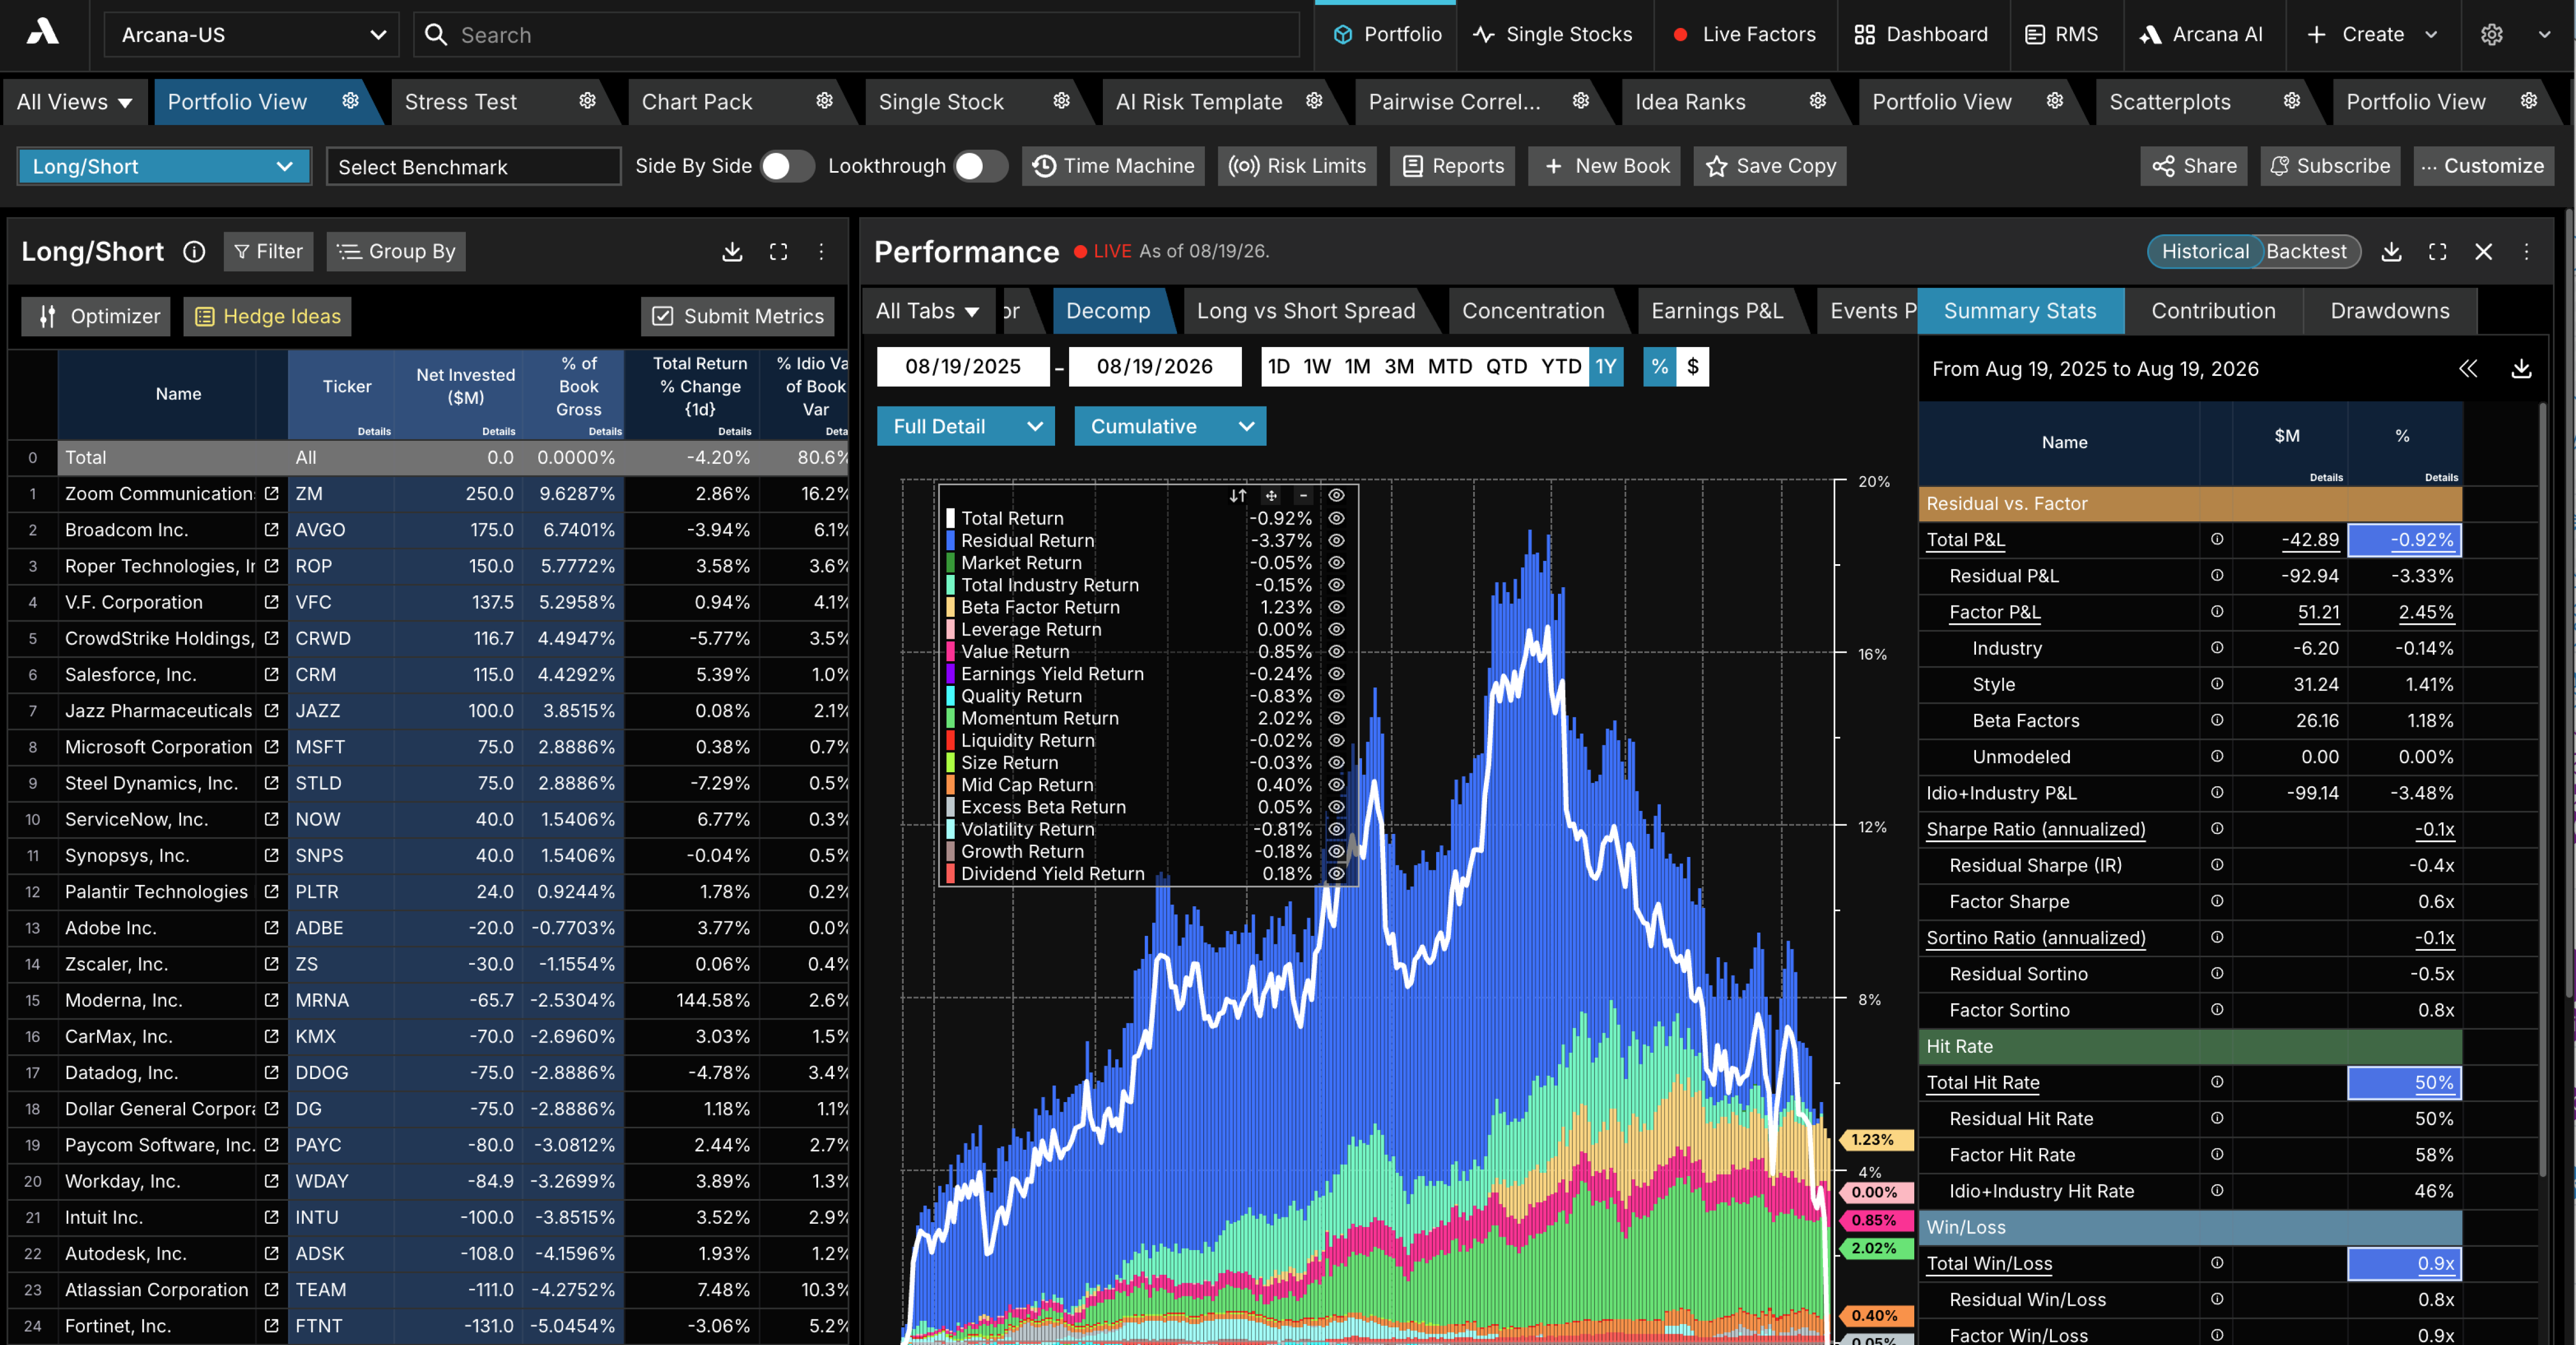The height and width of the screenshot is (1345, 2576).
Task: Hide Momentum Return series in legend
Action: coord(1336,719)
